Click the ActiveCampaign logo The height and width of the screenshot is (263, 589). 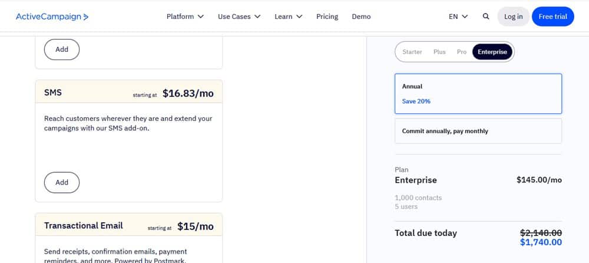(x=52, y=17)
